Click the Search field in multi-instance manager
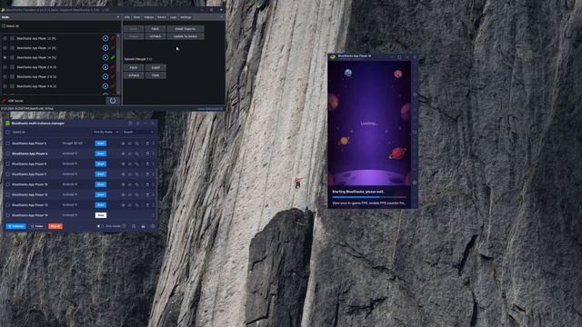 138,132
